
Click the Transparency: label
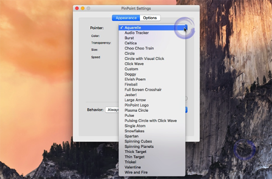pos(101,43)
